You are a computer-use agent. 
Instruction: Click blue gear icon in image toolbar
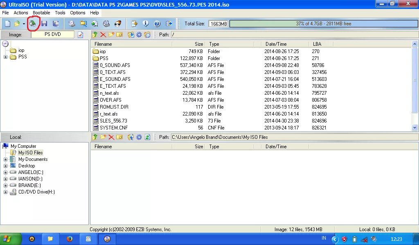[x=139, y=35]
